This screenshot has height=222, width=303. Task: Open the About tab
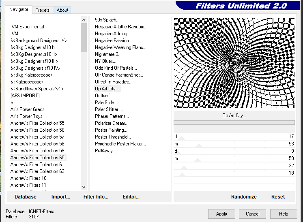click(62, 10)
